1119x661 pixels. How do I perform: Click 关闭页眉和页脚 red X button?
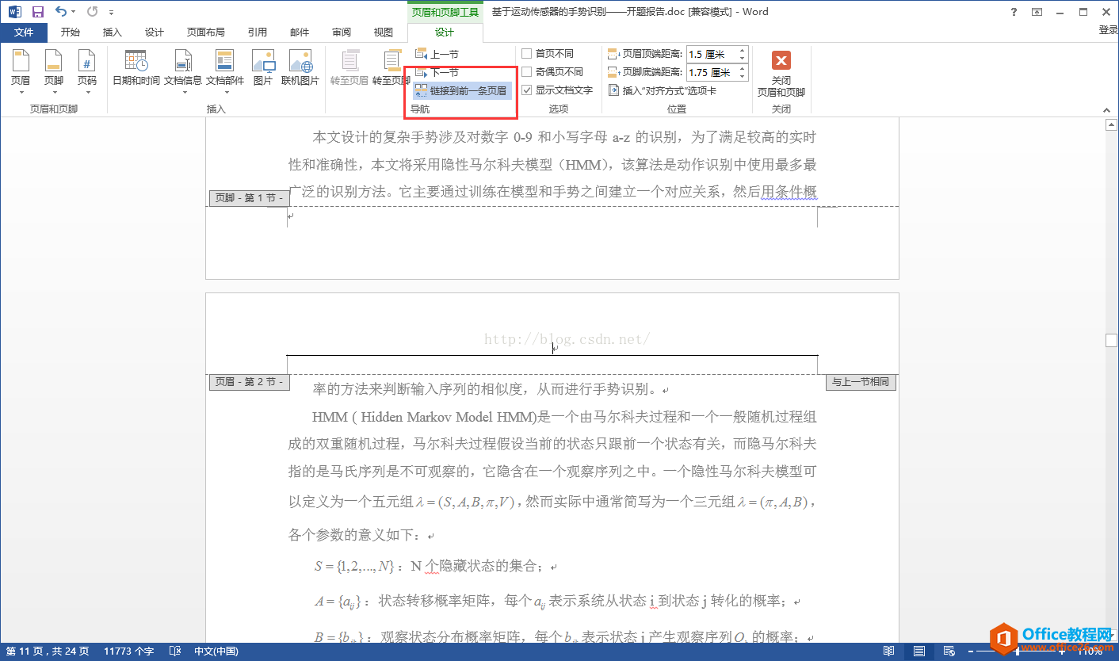[781, 72]
